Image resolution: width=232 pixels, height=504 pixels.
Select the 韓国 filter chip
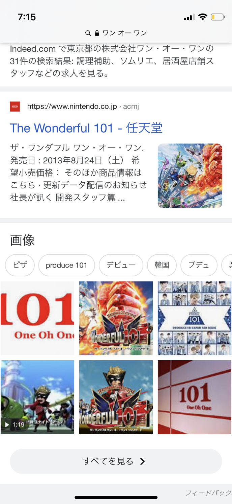coord(162,265)
